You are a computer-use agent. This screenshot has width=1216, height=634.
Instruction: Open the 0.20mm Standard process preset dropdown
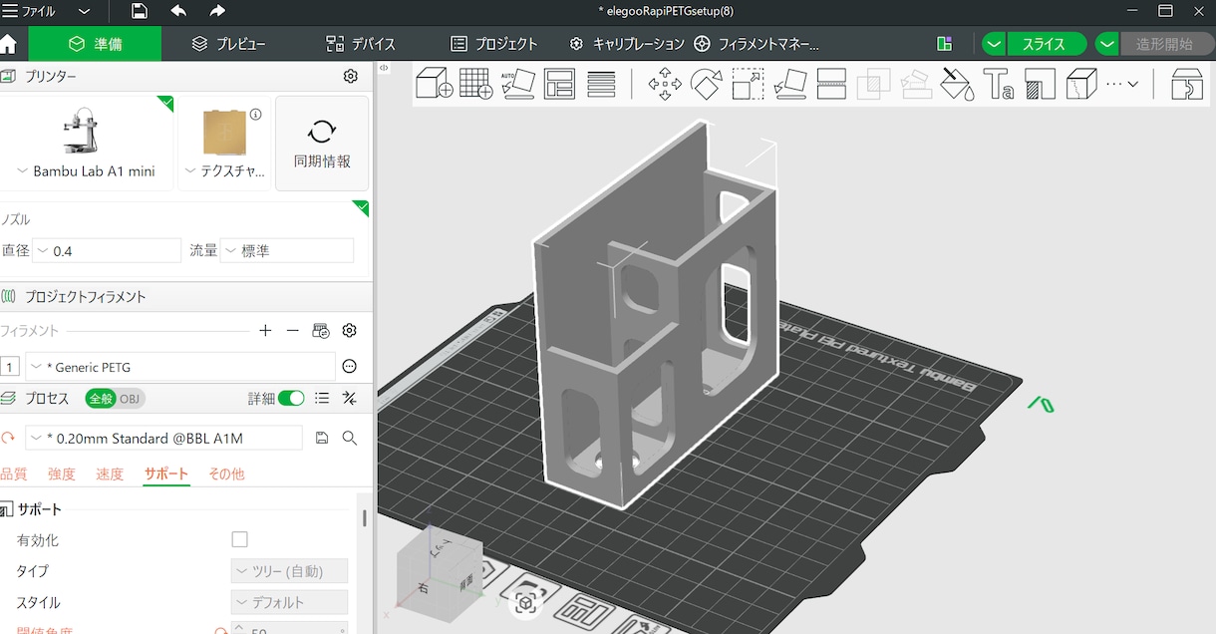coord(163,438)
